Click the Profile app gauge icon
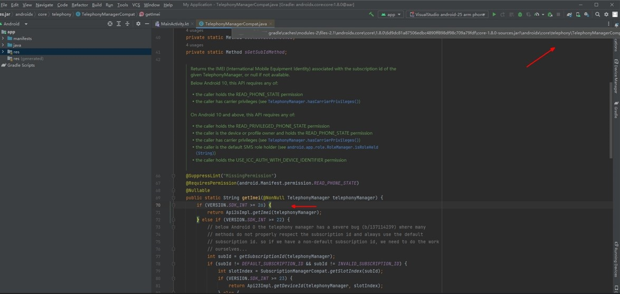The height and width of the screenshot is (294, 620). [537, 14]
